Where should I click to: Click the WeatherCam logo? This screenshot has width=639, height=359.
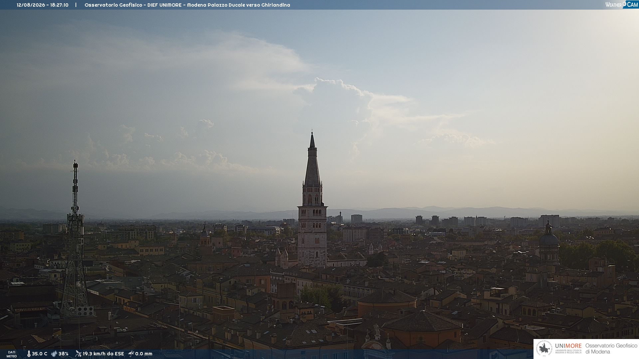coord(622,5)
